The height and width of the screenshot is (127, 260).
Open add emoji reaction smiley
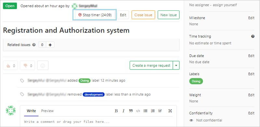coord(43,66)
